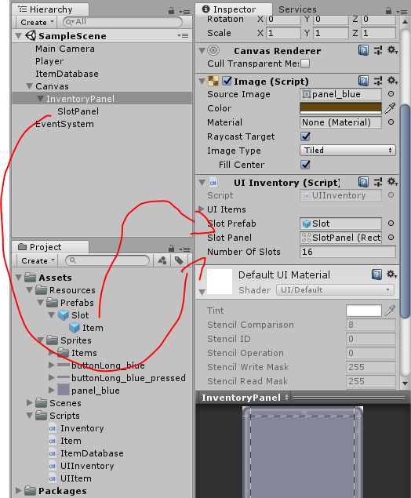
Task: Lock the Hierarchy panel
Action: (171, 11)
